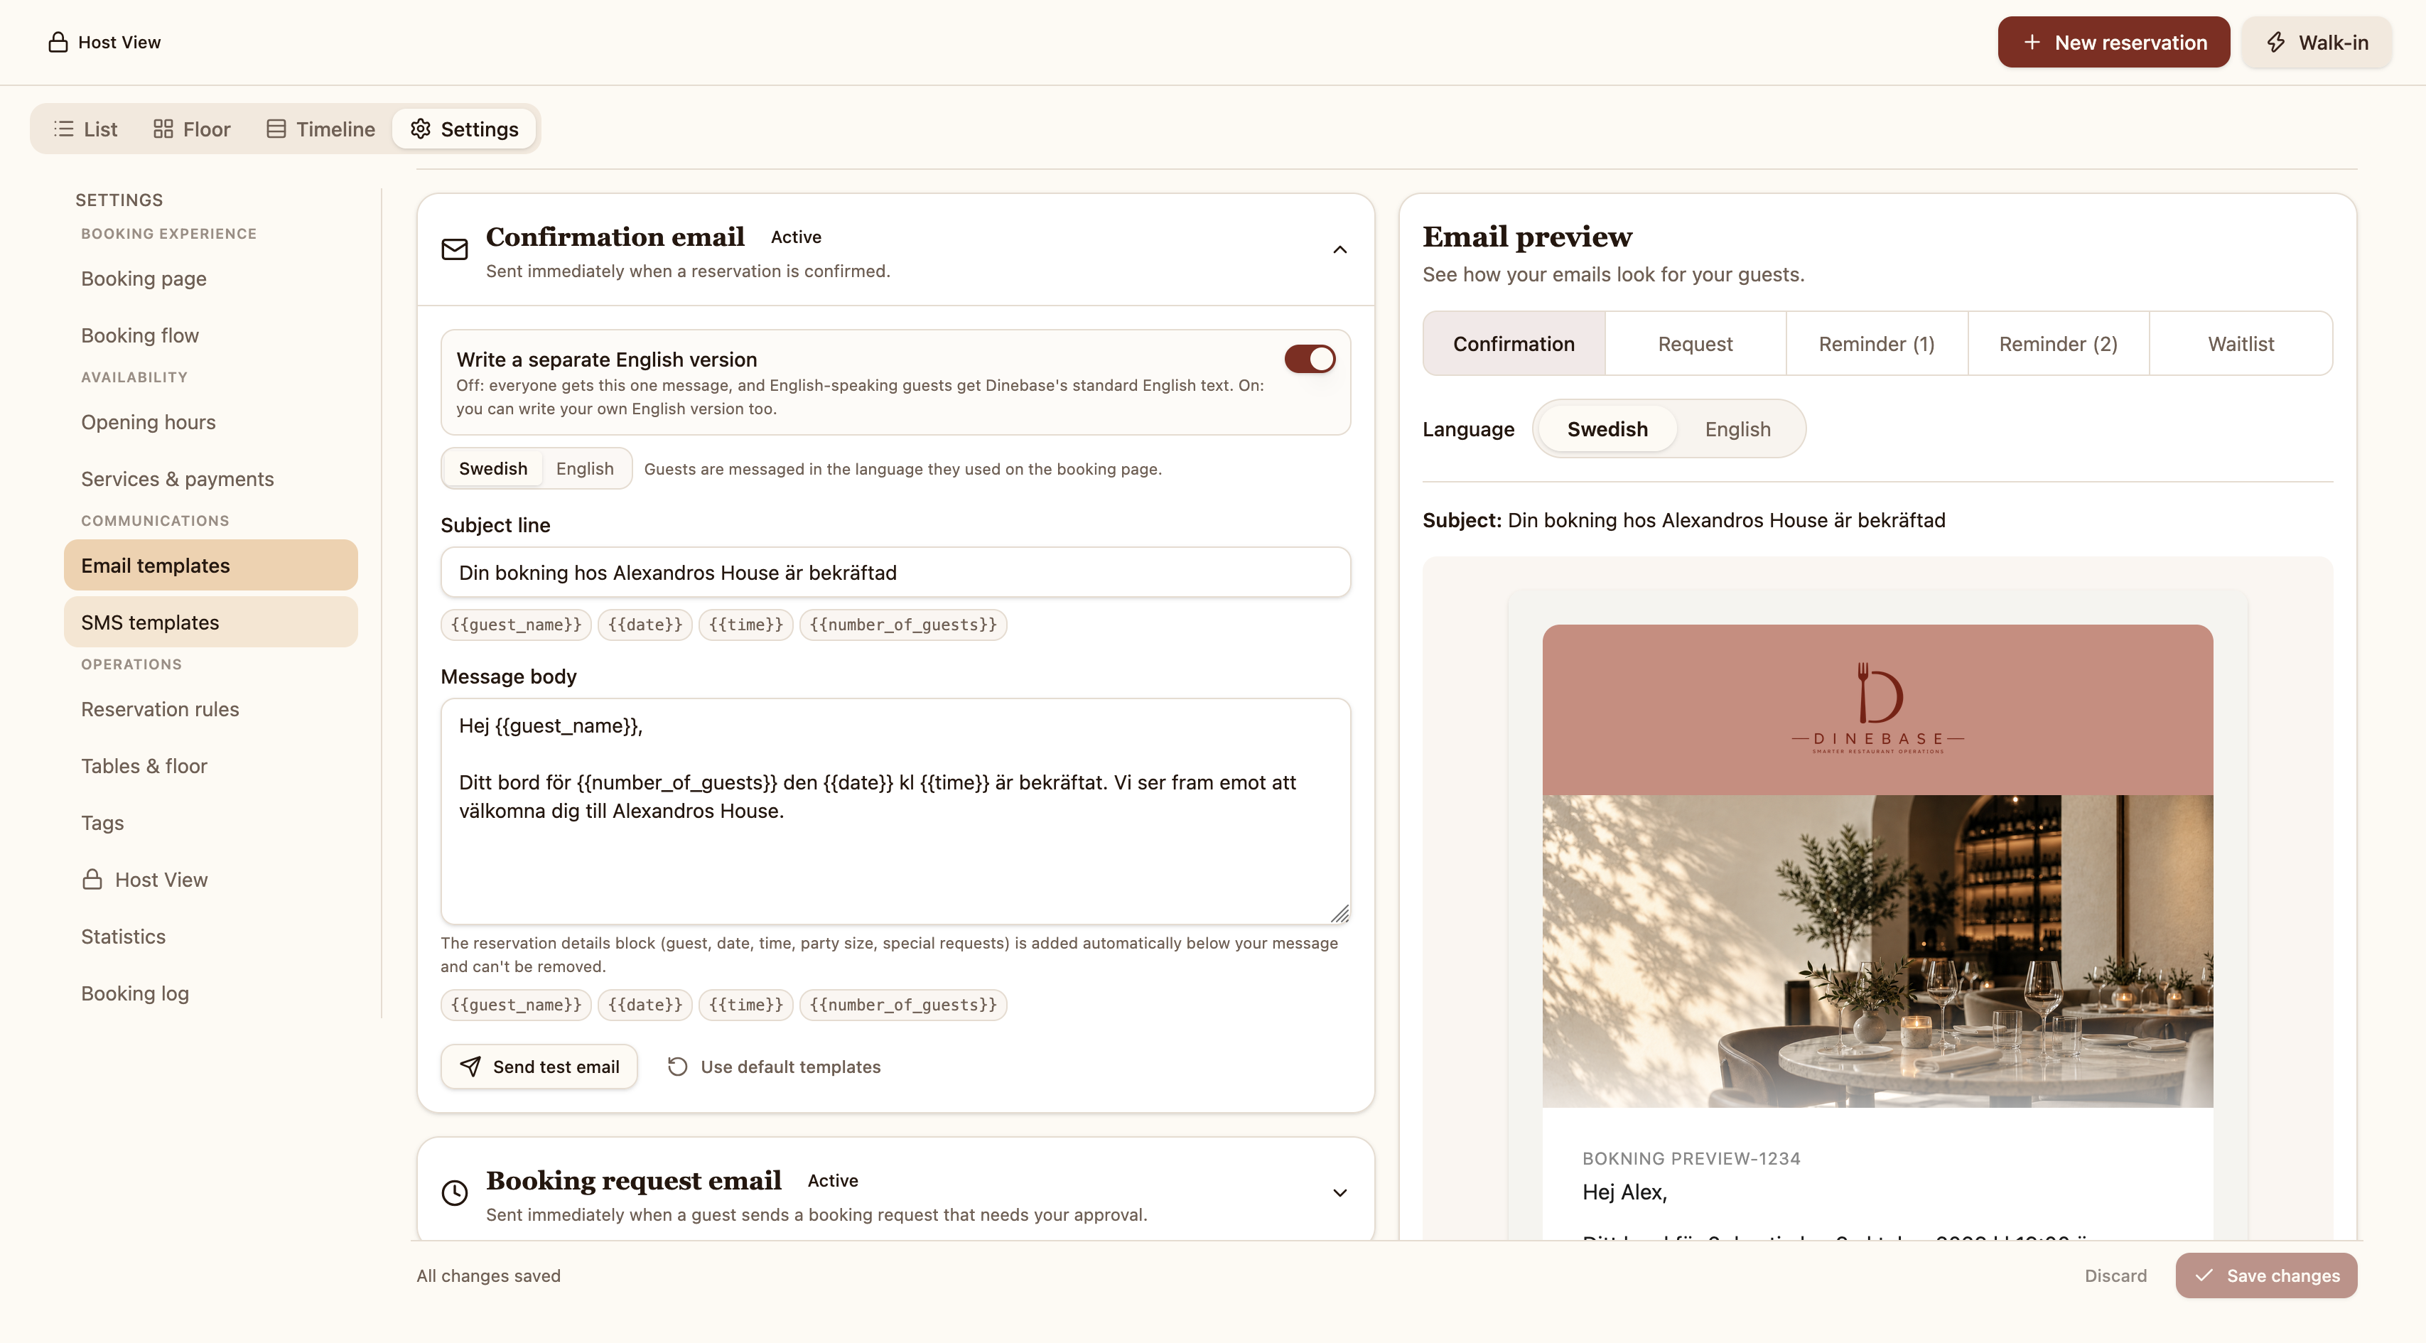Select the Confirmation preview tab

pos(1514,344)
